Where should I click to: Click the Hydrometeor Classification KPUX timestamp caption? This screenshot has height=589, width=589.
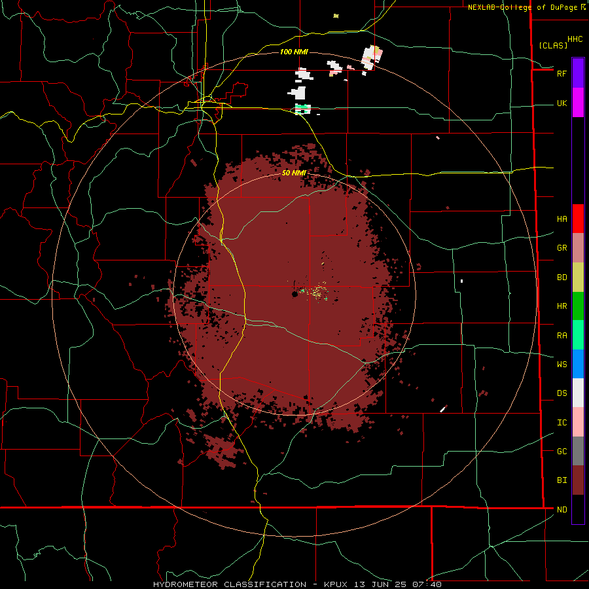click(297, 584)
